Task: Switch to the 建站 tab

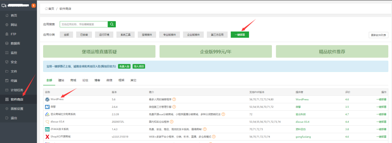Action: (61, 81)
